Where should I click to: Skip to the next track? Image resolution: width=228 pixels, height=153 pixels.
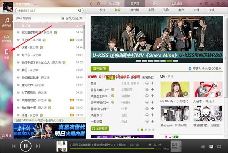click(x=38, y=146)
